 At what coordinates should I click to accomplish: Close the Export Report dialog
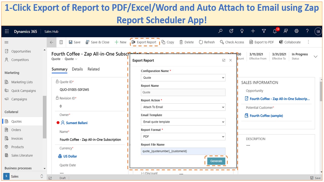pyautogui.click(x=231, y=60)
